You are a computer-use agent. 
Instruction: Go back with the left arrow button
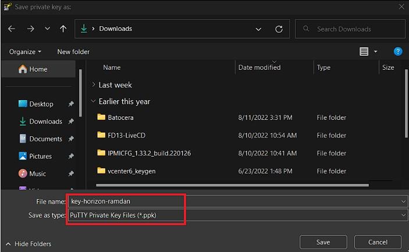click(12, 29)
